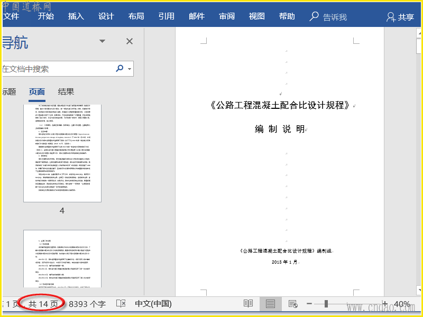Switch to Web Layout view icon

(293, 303)
